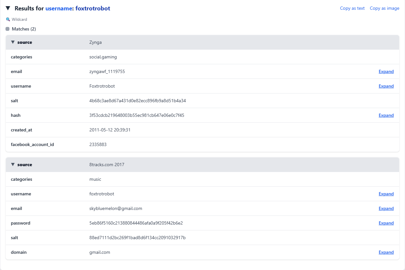Expand the domain row in 8tracks record
Screen dimensions: 405x270
coord(386,252)
